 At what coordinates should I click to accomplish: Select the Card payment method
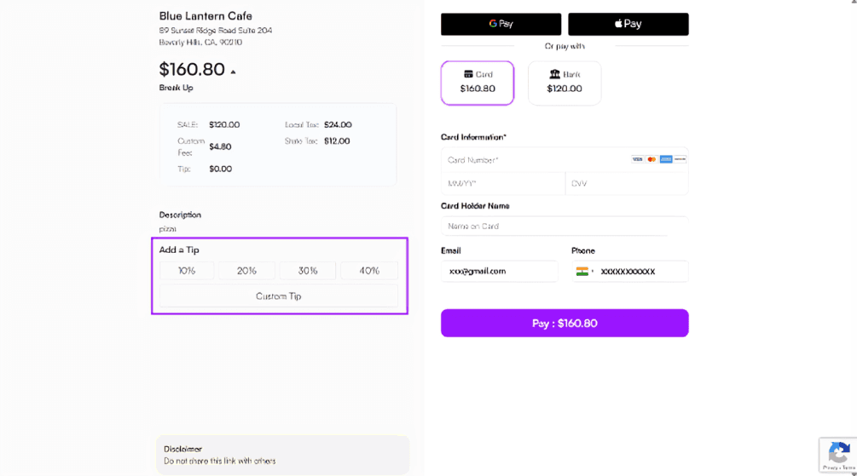point(478,83)
